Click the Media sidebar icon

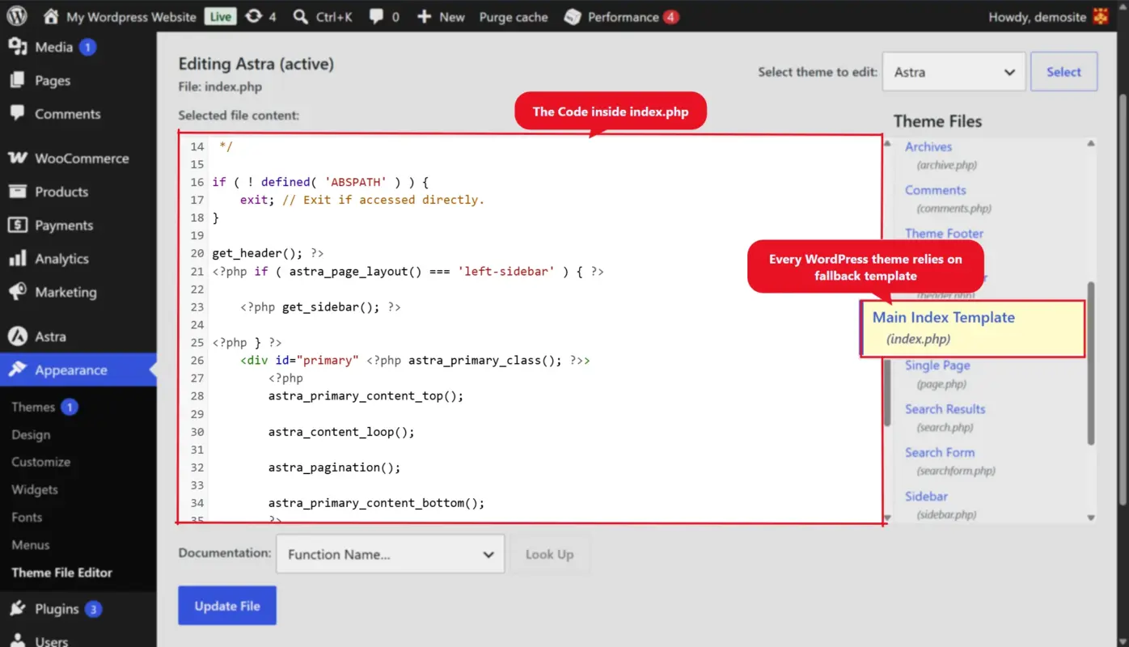[x=17, y=47]
